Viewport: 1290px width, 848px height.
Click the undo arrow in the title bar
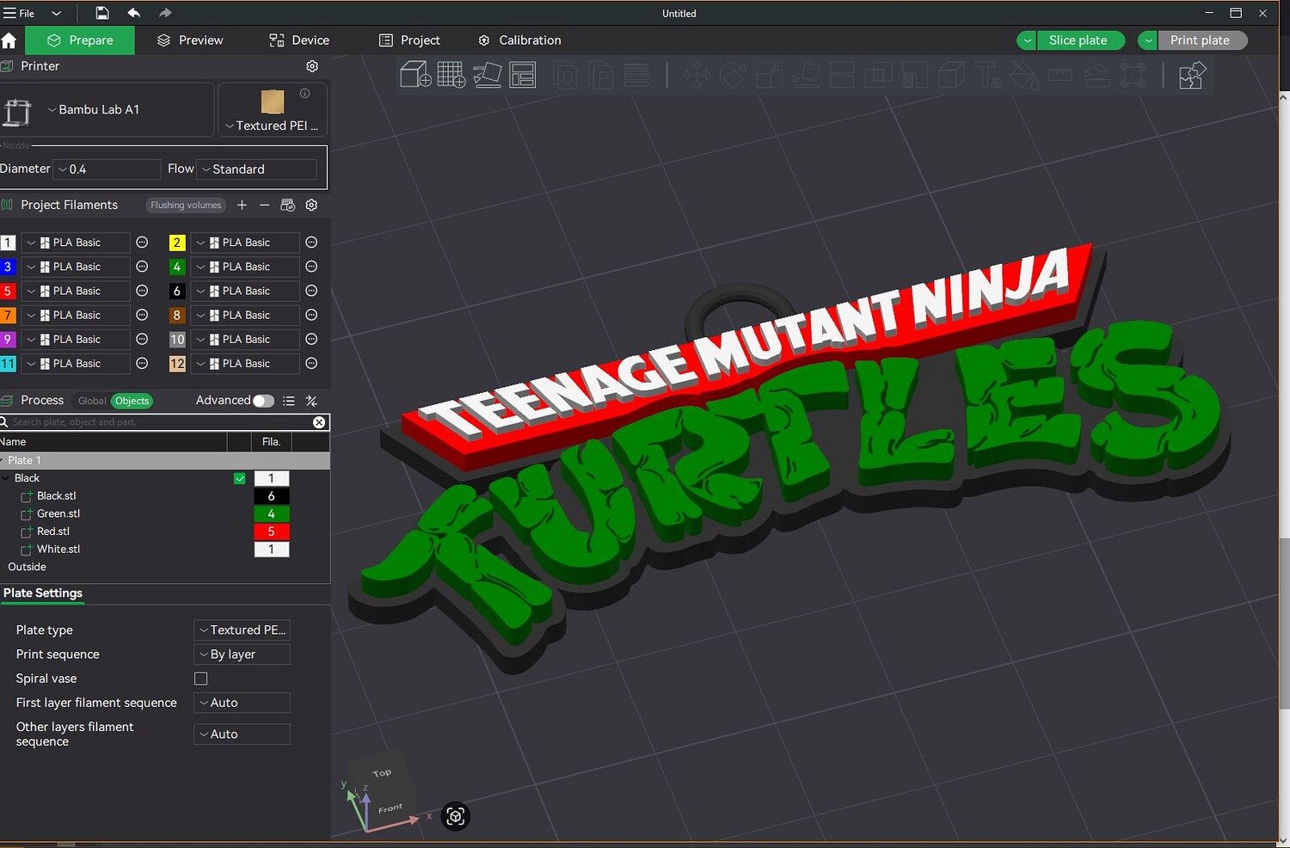click(x=133, y=13)
